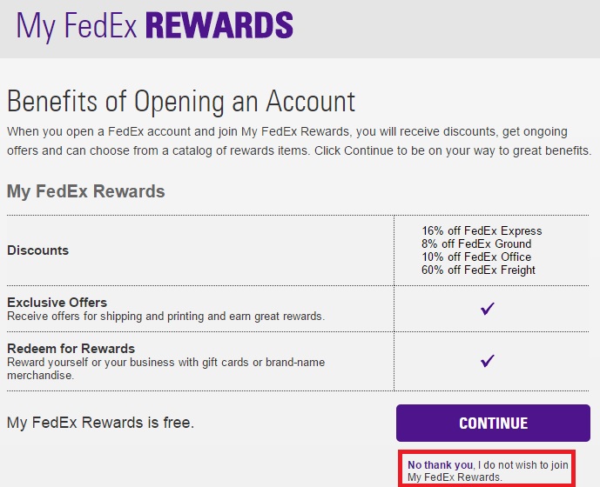
Task: Click the My FedEx REWARDS logo
Action: click(155, 25)
